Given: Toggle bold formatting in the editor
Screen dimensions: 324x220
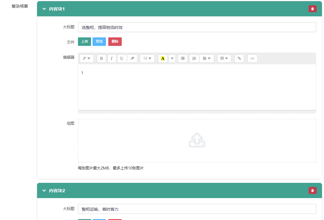Looking at the screenshot, I should tap(102, 58).
